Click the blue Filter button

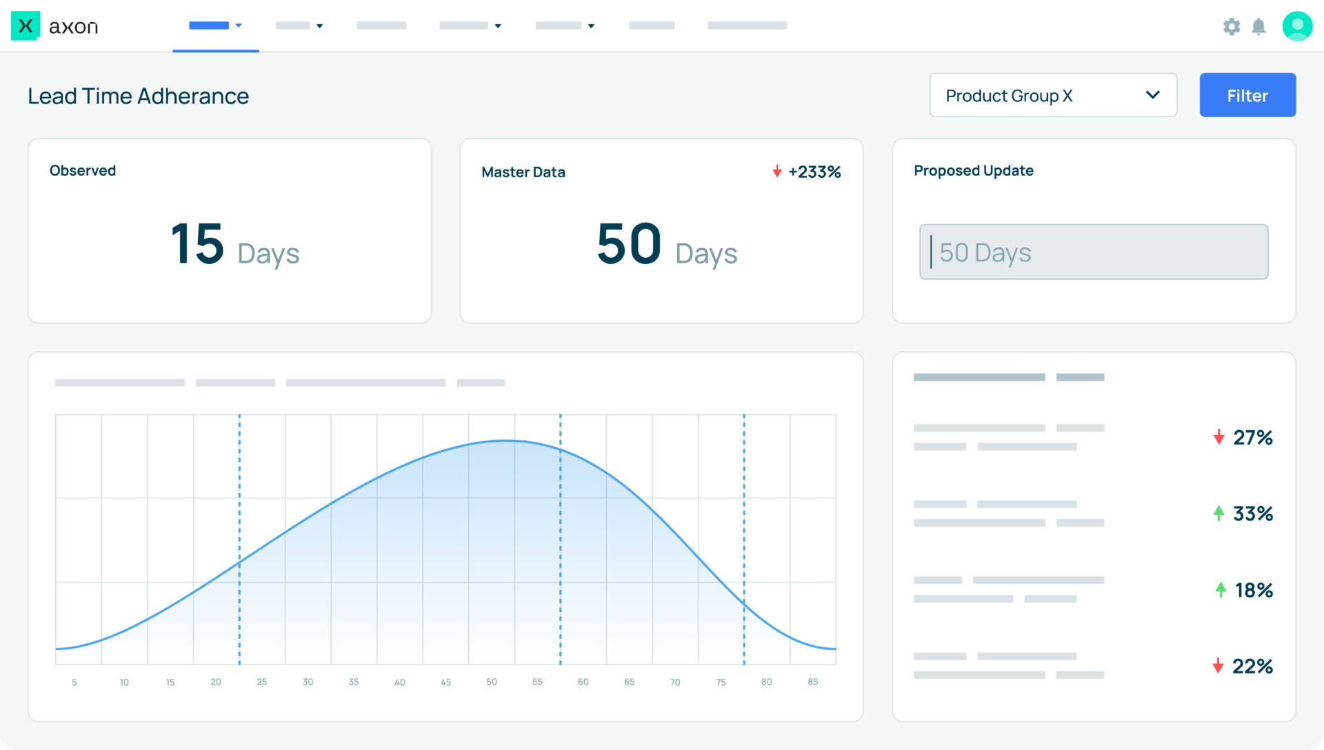(1247, 95)
